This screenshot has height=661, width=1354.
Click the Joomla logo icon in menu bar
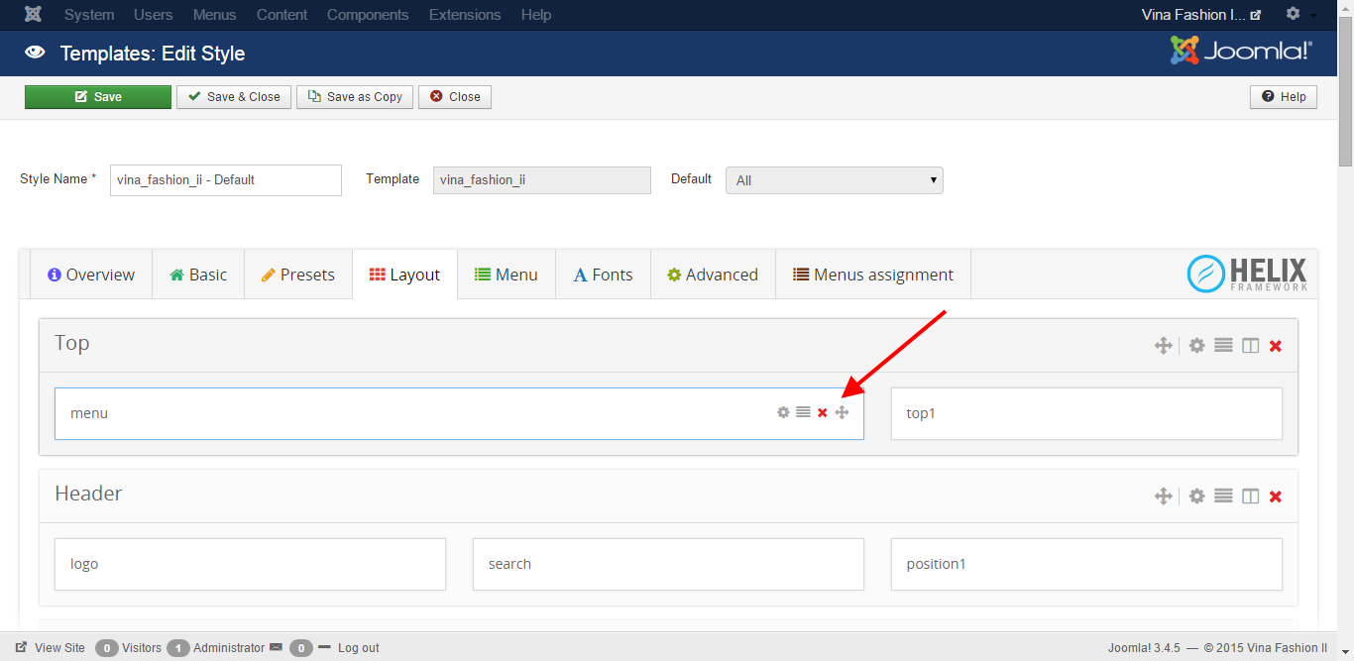click(x=34, y=15)
